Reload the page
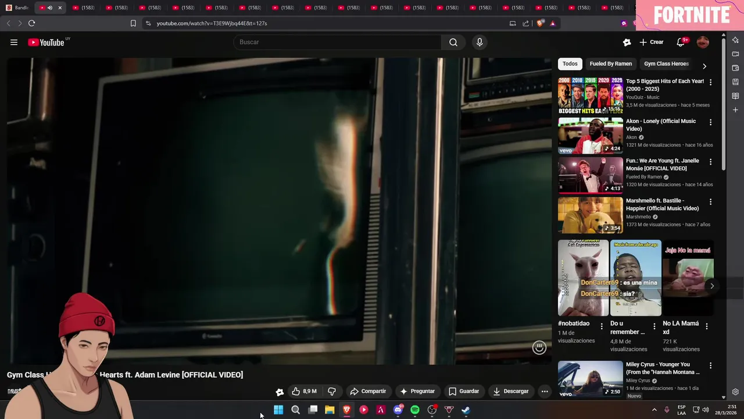744x419 pixels. 31,23
